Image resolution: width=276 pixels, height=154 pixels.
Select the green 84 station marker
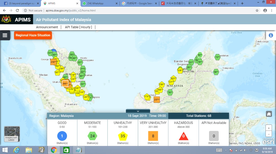(x=200, y=55)
